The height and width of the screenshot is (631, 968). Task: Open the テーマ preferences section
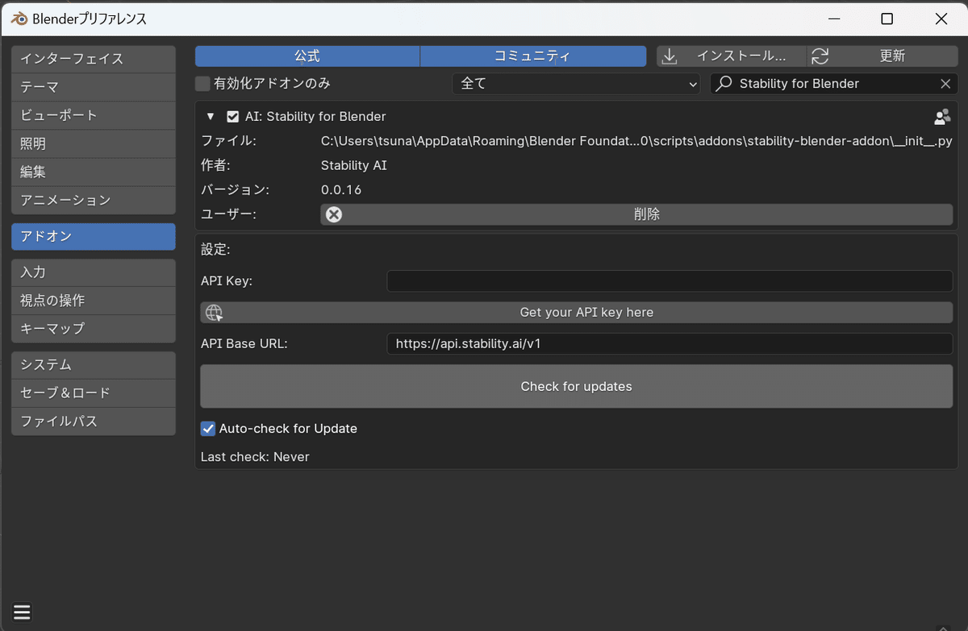click(93, 87)
